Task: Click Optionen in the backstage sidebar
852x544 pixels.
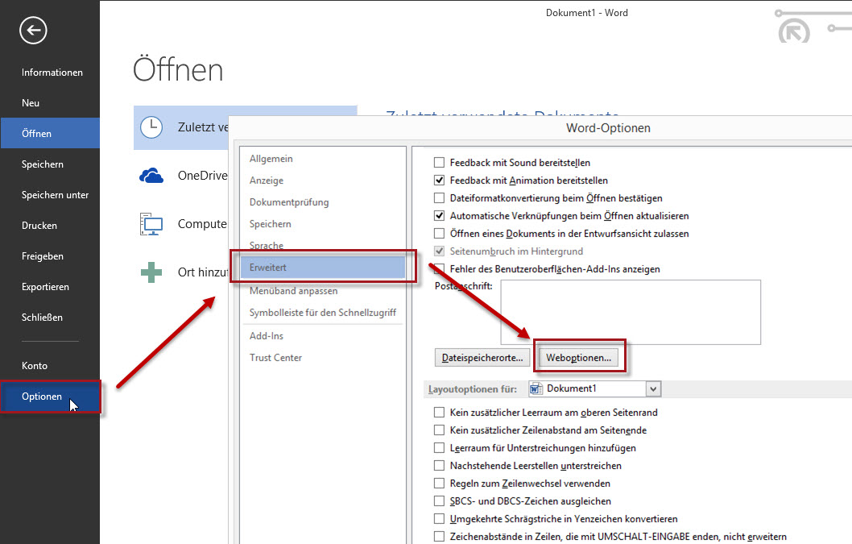Action: pyautogui.click(x=42, y=397)
